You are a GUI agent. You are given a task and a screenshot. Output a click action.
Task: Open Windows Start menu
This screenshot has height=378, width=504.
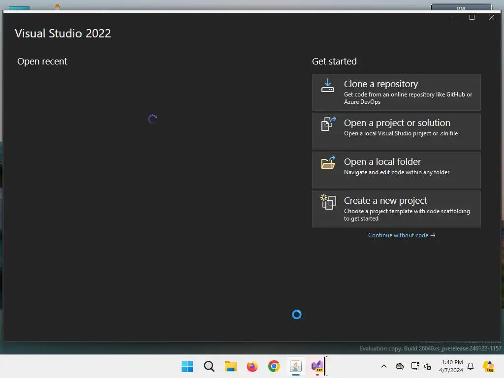point(187,366)
